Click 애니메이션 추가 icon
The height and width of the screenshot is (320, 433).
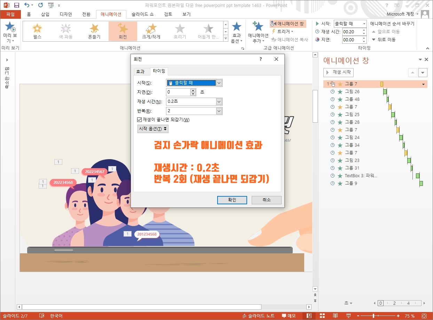point(258,27)
